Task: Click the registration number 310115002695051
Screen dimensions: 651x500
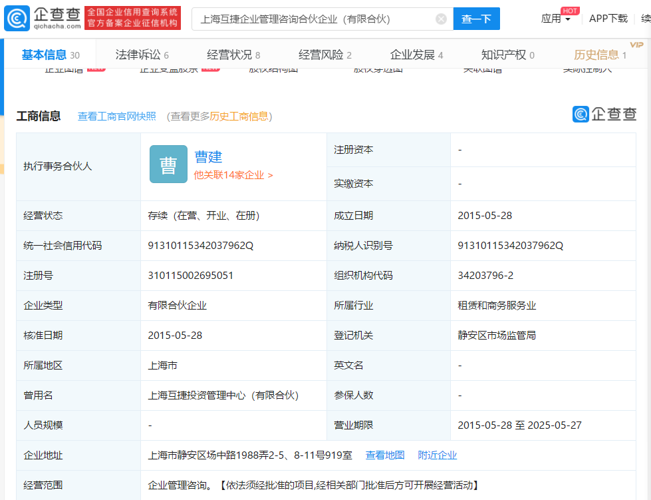Action: point(191,276)
